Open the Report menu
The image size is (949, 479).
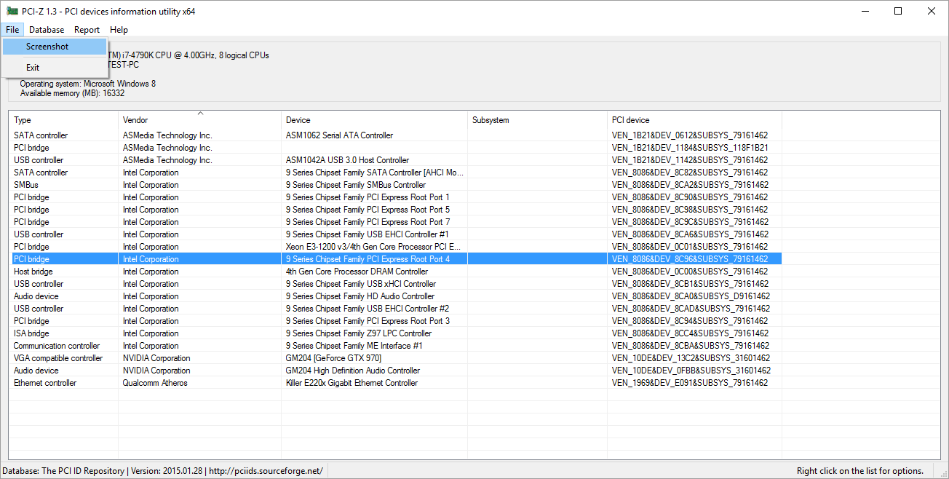point(87,30)
